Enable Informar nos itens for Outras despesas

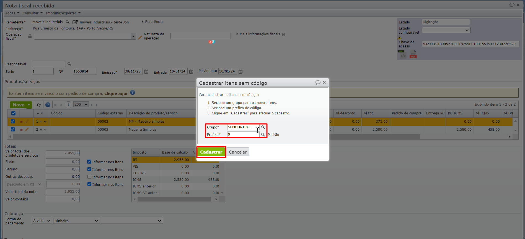coord(89,177)
